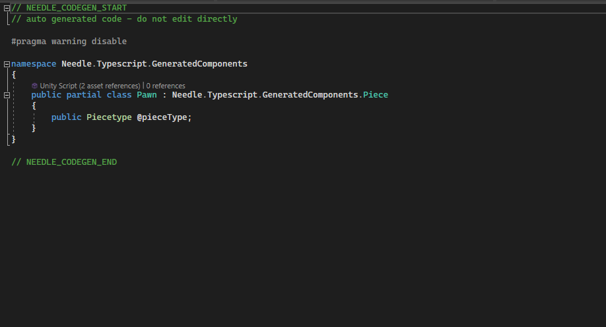This screenshot has height=327, width=606.
Task: Click the class keyword
Action: point(119,95)
